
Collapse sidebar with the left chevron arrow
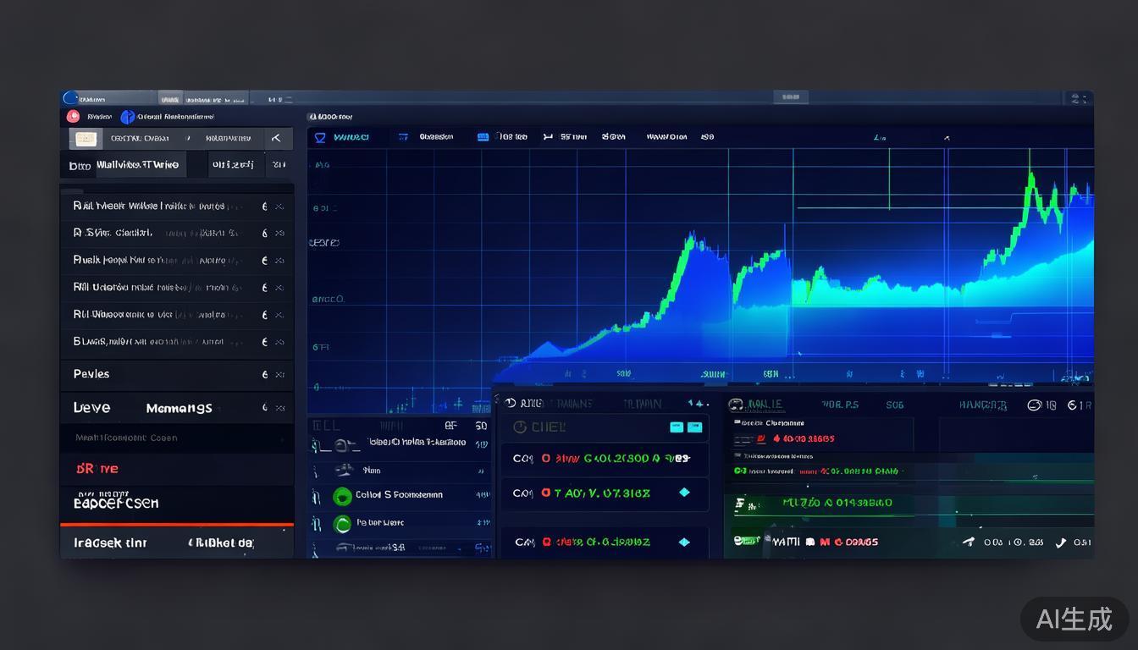click(275, 138)
